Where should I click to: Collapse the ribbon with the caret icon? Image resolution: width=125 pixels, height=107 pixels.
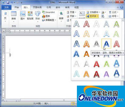tap(118, 7)
